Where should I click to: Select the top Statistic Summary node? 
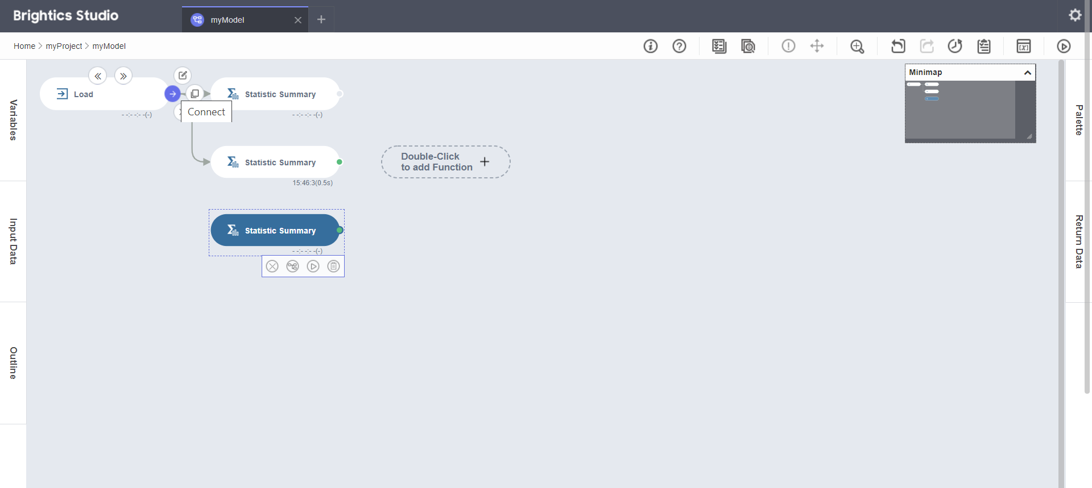pyautogui.click(x=275, y=94)
